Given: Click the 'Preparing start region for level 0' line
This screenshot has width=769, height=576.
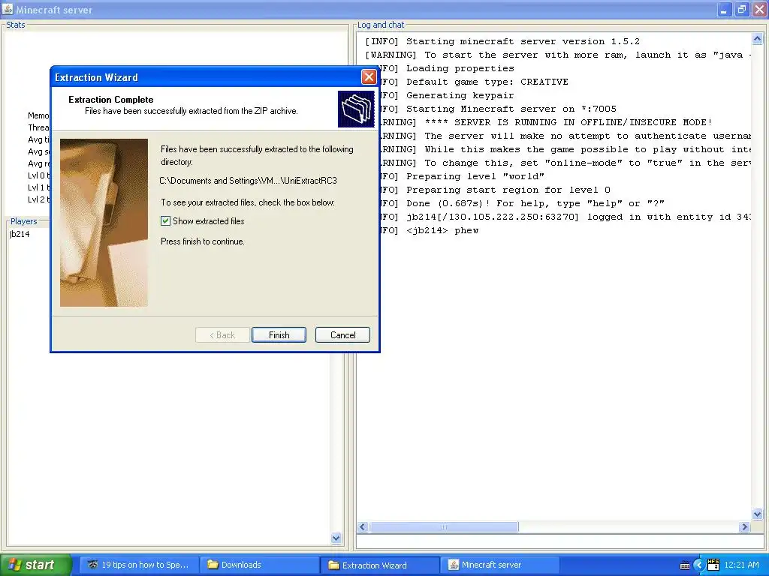Looking at the screenshot, I should click(508, 190).
